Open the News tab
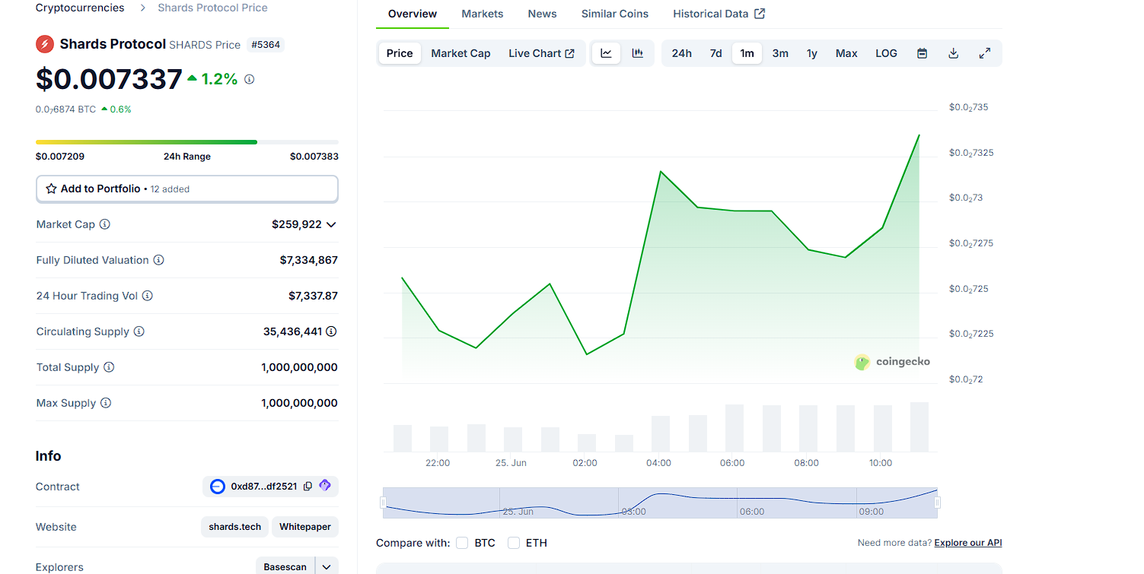This screenshot has width=1144, height=574. click(x=543, y=14)
